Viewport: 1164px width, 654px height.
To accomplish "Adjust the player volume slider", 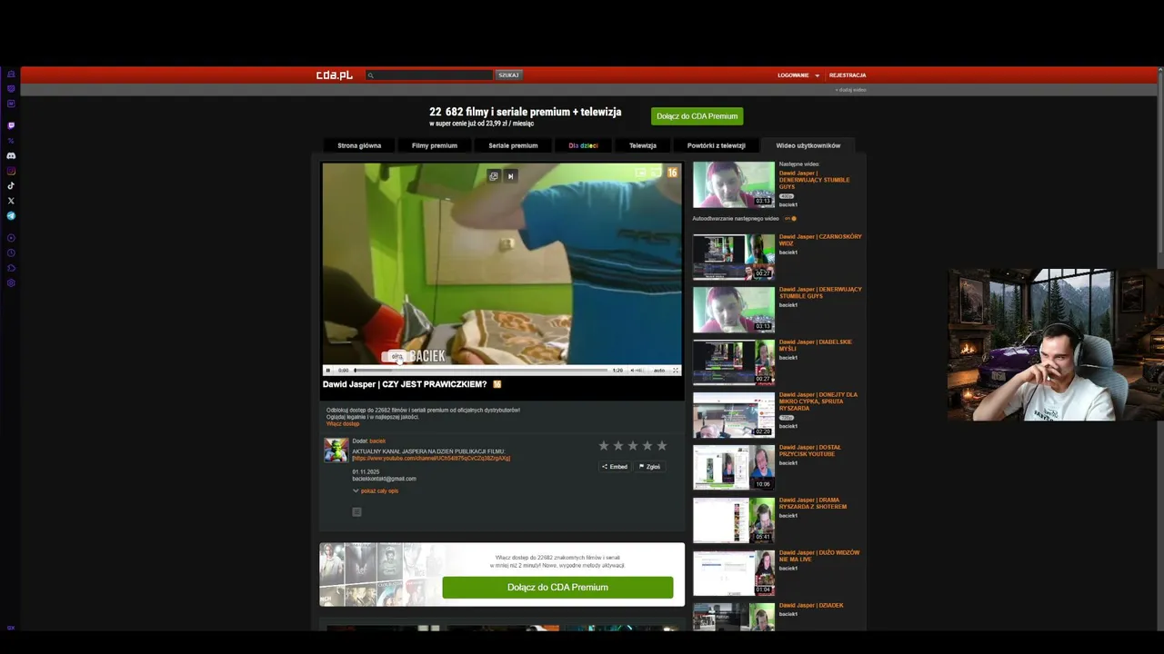I will pyautogui.click(x=639, y=371).
